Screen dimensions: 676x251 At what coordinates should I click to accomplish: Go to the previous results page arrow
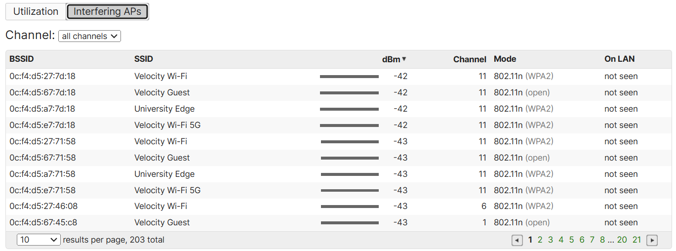pyautogui.click(x=517, y=240)
